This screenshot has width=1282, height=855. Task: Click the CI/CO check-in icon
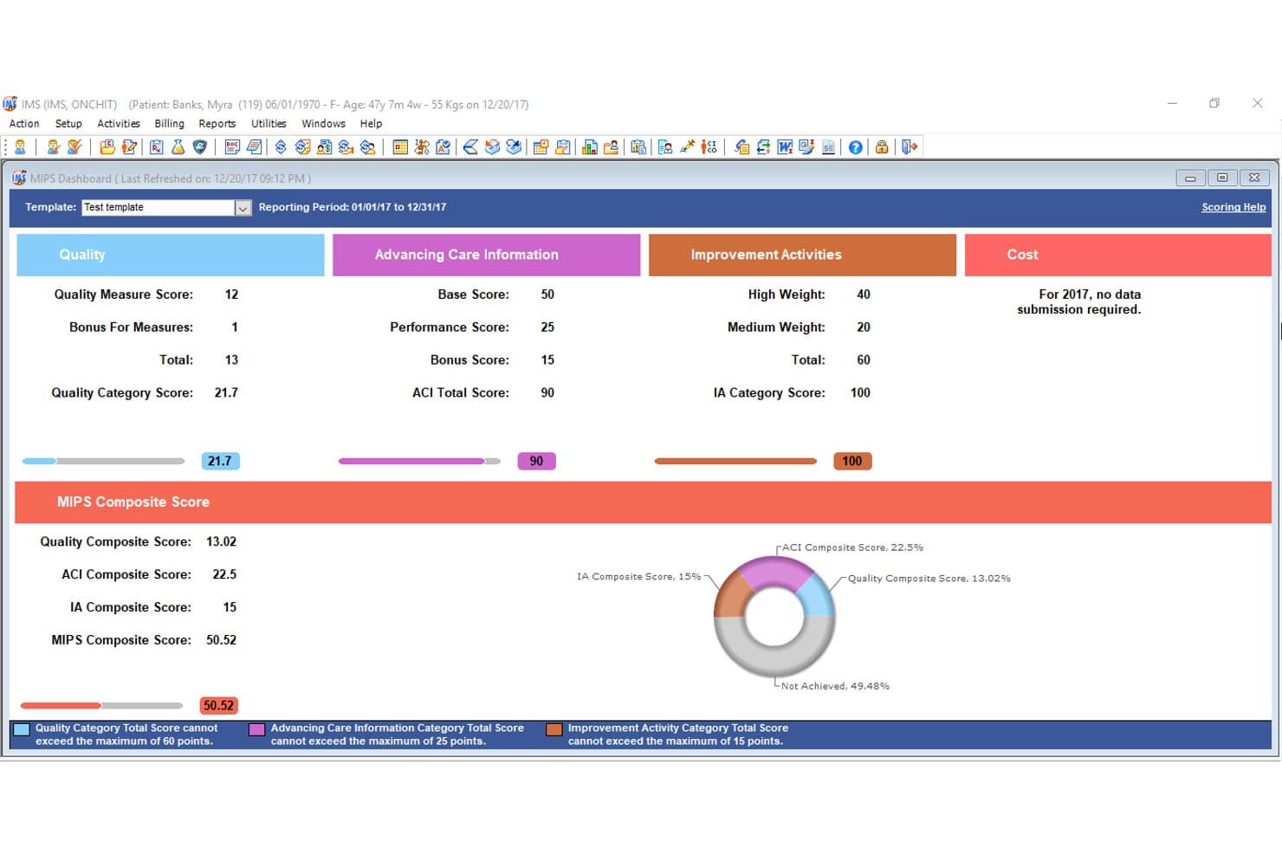click(x=709, y=147)
